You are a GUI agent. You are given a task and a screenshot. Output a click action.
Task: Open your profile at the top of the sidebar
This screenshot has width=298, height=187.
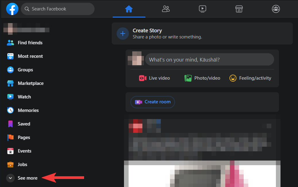[x=26, y=29]
